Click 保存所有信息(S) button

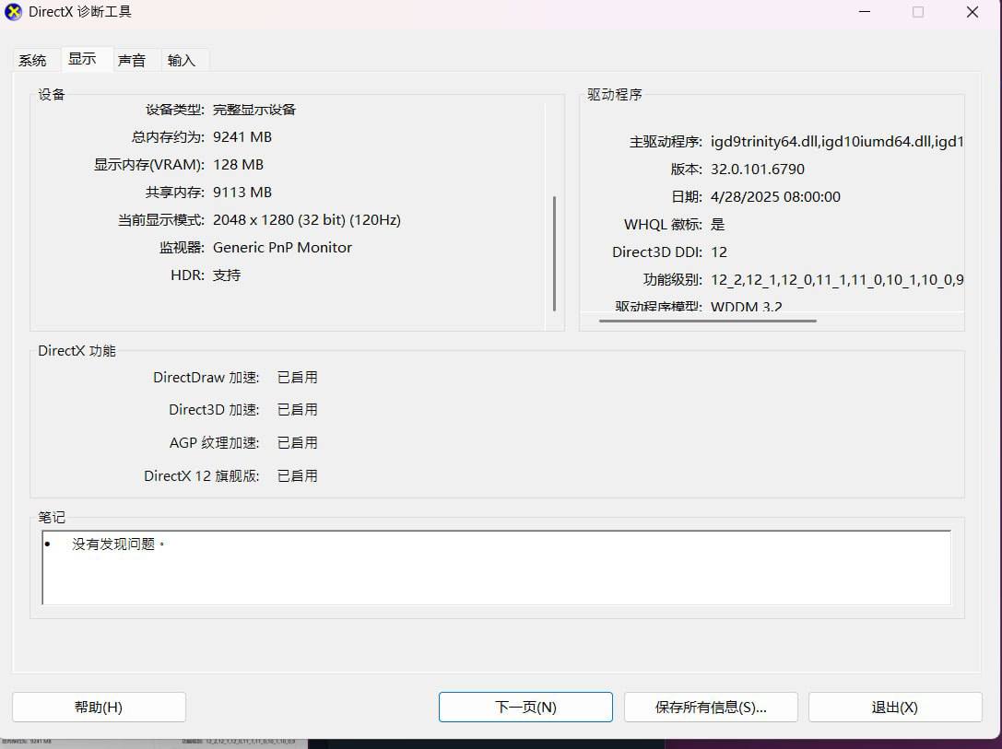point(711,707)
